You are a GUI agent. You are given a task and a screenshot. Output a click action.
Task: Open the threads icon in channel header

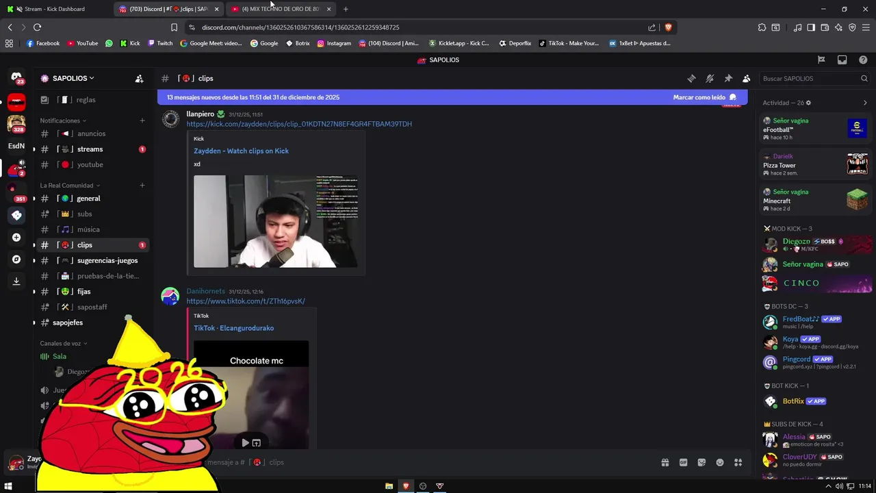[691, 79]
